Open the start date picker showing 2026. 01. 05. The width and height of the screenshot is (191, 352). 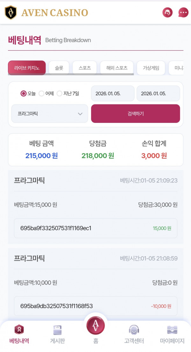(x=112, y=93)
